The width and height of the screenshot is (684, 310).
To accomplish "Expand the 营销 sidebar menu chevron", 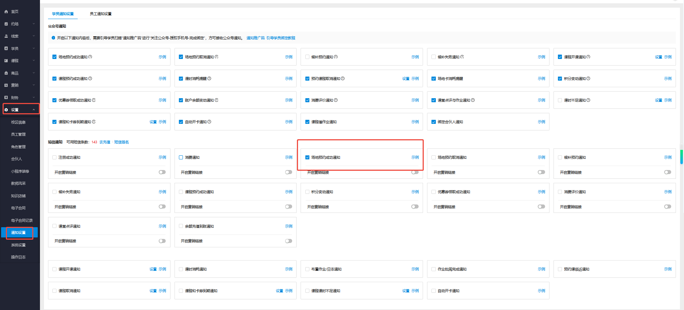I will (x=34, y=85).
